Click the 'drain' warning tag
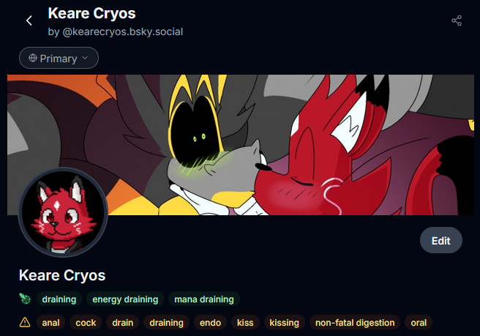The image size is (480, 336). [122, 323]
